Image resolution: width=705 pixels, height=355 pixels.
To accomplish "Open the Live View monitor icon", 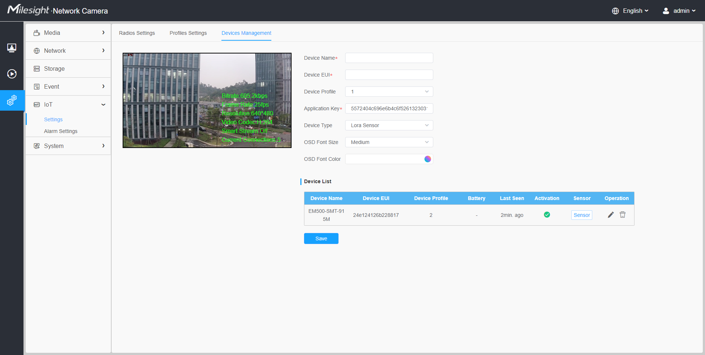I will (x=12, y=48).
